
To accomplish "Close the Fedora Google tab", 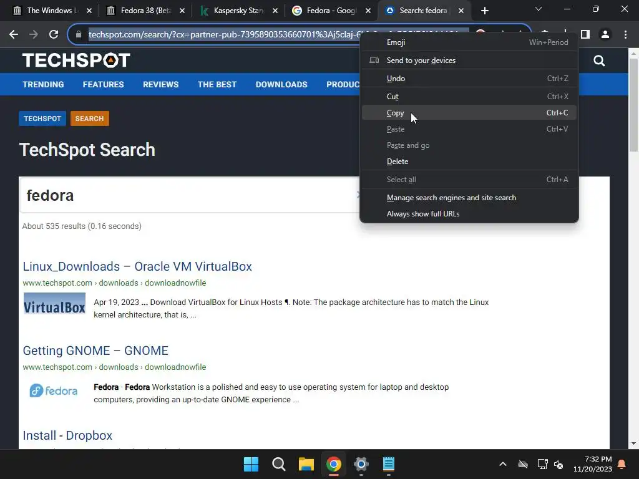I will tap(368, 11).
